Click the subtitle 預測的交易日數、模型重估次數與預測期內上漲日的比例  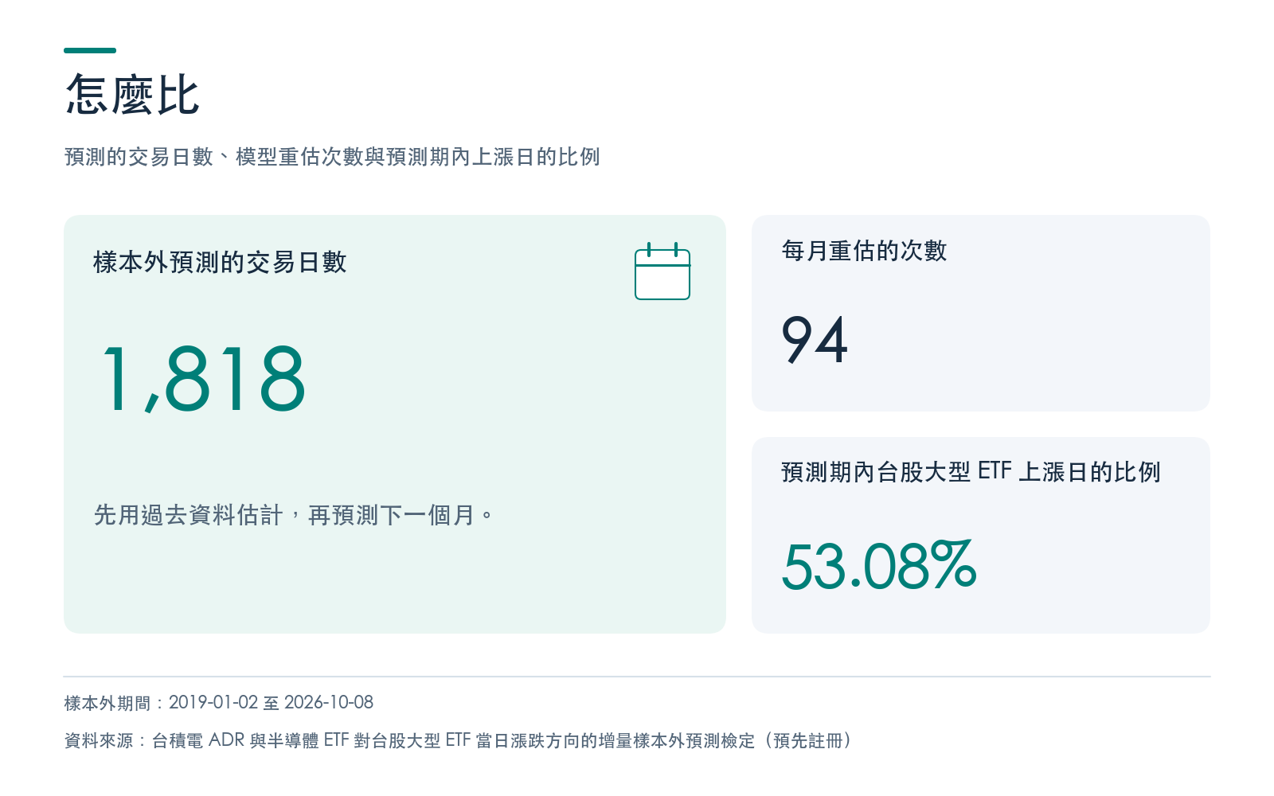(x=332, y=157)
